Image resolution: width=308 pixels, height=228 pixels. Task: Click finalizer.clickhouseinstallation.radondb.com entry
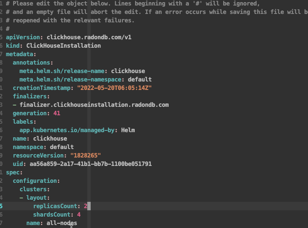point(94,105)
